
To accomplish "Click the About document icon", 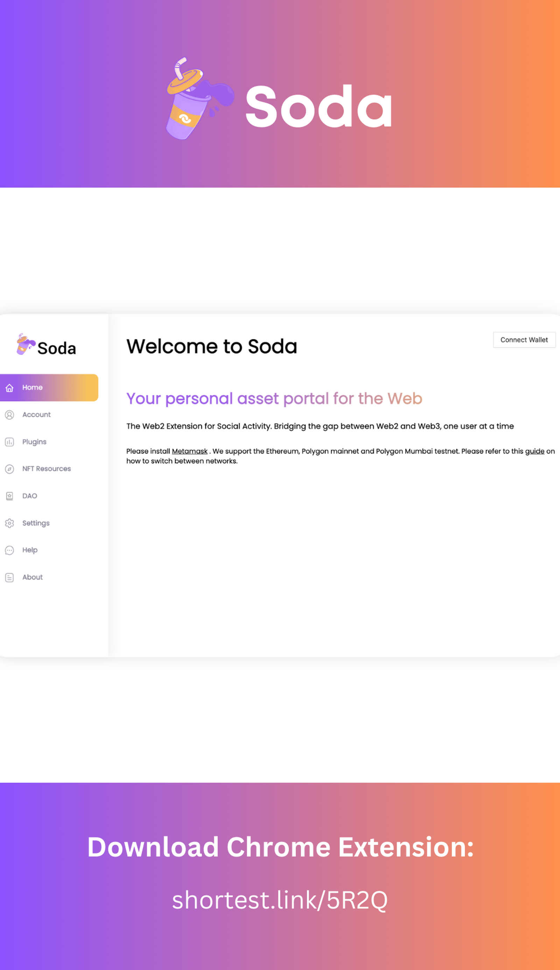I will click(x=9, y=578).
